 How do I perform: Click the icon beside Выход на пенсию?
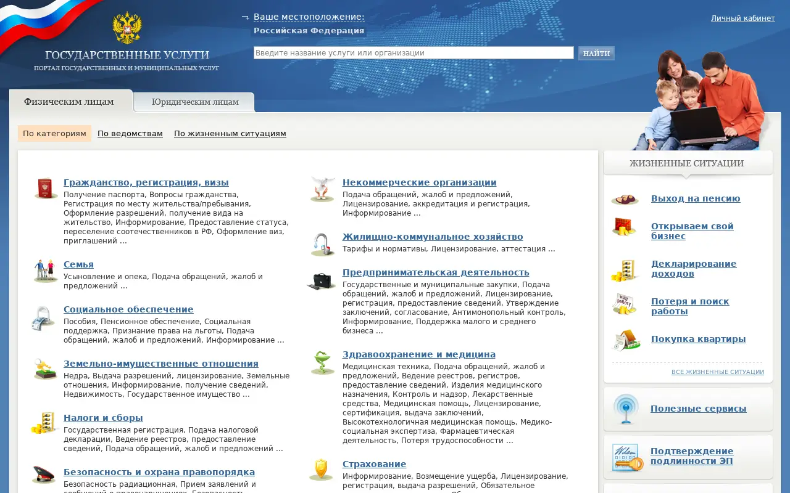pyautogui.click(x=625, y=199)
